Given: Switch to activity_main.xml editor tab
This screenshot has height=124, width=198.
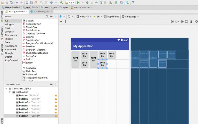Looking at the screenshot, I should tap(16, 11).
